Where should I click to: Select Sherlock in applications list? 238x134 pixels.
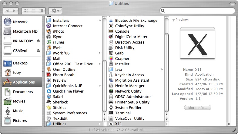[x=60, y=102]
